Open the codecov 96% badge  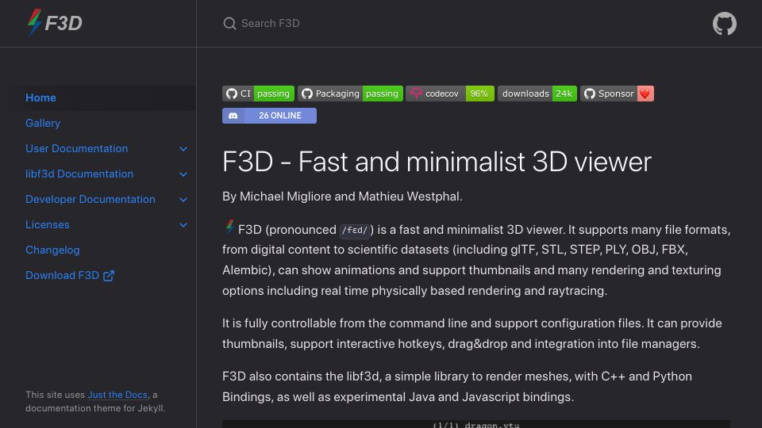point(450,94)
